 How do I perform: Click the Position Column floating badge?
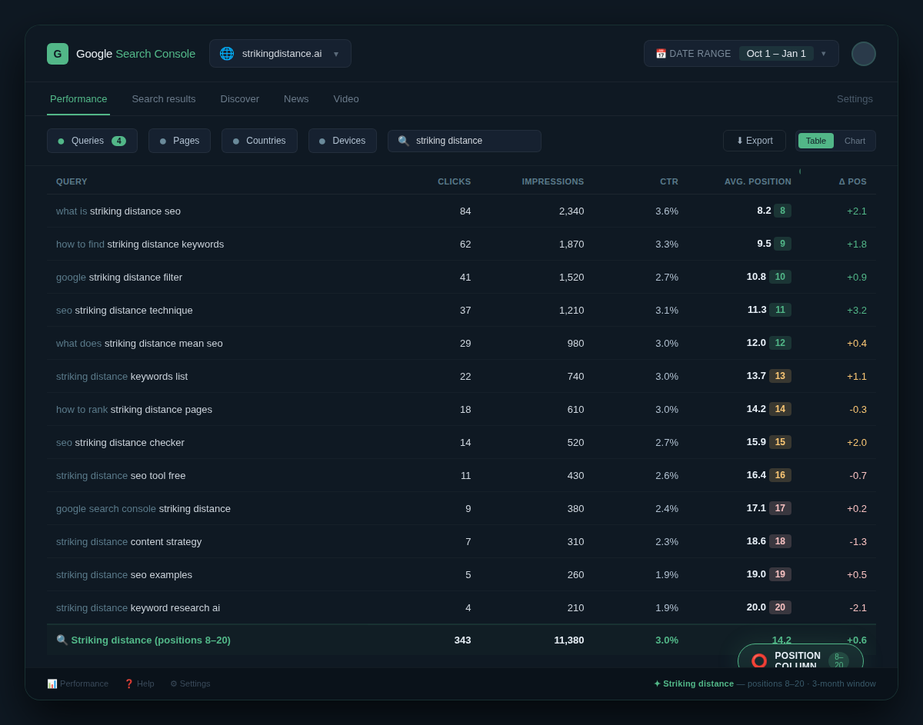[x=800, y=657]
